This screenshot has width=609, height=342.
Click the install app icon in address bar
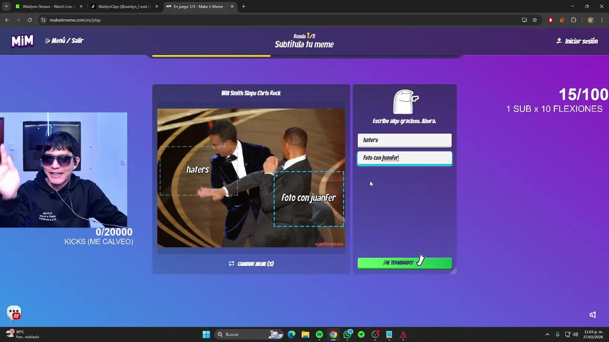coord(524,20)
